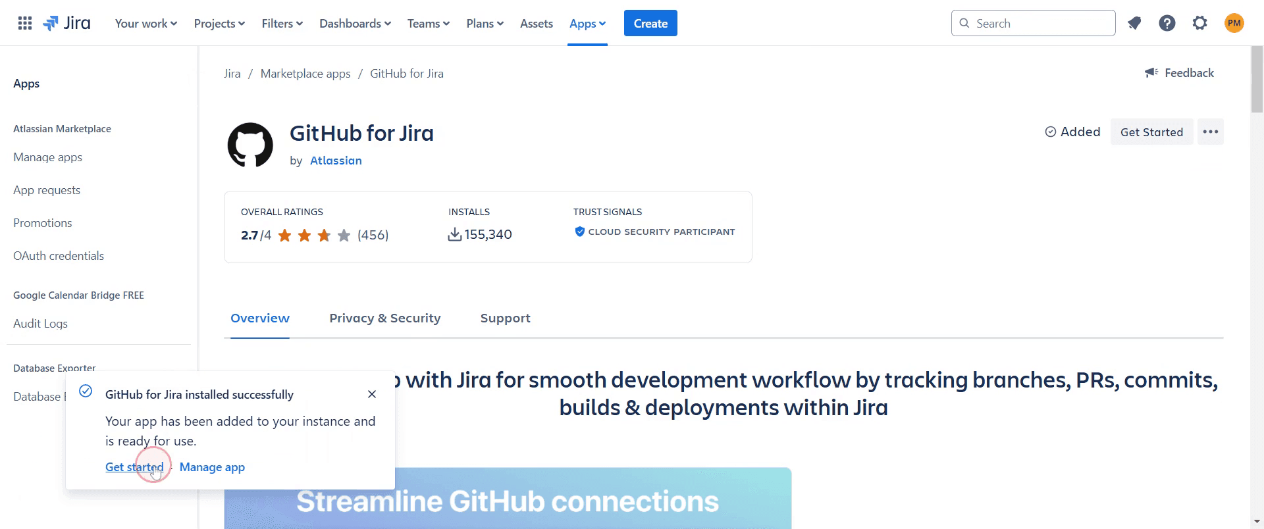The height and width of the screenshot is (529, 1264).
Task: Open the app switcher grid icon
Action: [x=25, y=23]
